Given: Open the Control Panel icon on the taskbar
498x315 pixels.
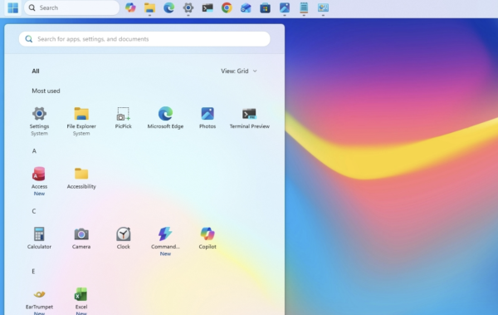Looking at the screenshot, I should (x=323, y=7).
